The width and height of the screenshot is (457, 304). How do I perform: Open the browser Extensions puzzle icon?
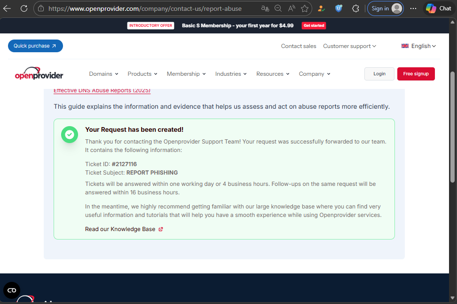tap(355, 8)
